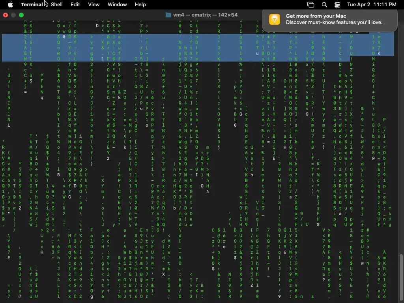
Task: Click inside the highlighted blue selection in the terminal
Action: click(198, 48)
